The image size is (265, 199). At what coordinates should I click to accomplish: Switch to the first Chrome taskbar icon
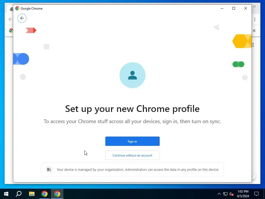(45, 194)
